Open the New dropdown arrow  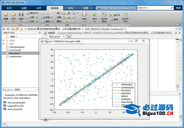click(x=6, y=22)
